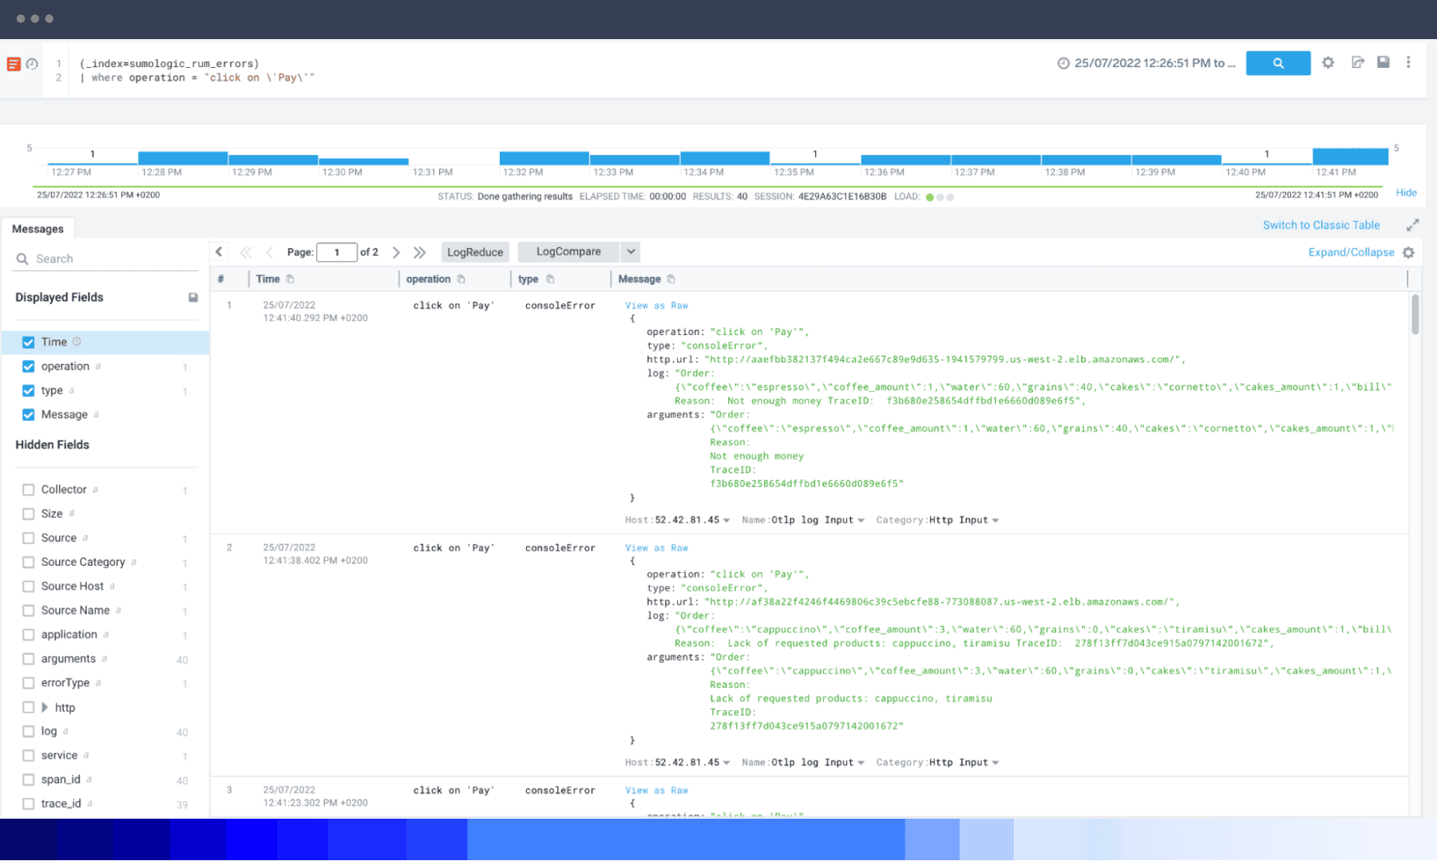Image resolution: width=1437 pixels, height=861 pixels.
Task: Check the service hidden field
Action: click(x=29, y=756)
